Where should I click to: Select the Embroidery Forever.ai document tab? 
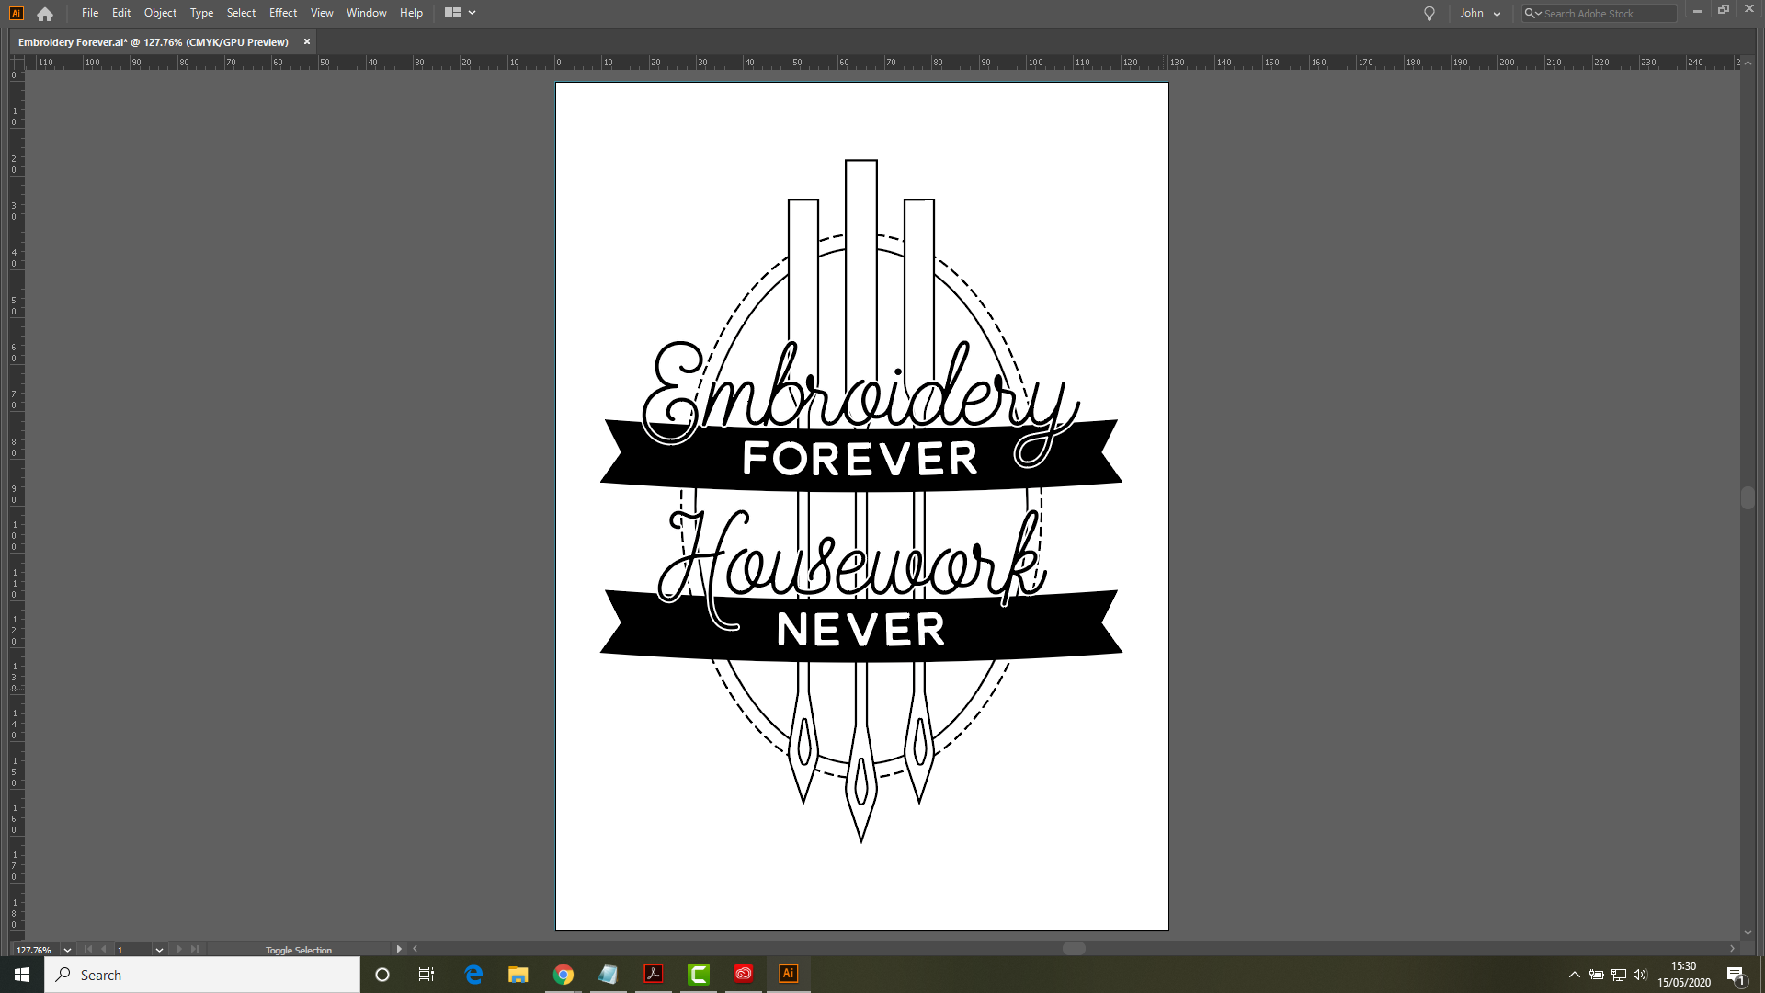pyautogui.click(x=154, y=42)
